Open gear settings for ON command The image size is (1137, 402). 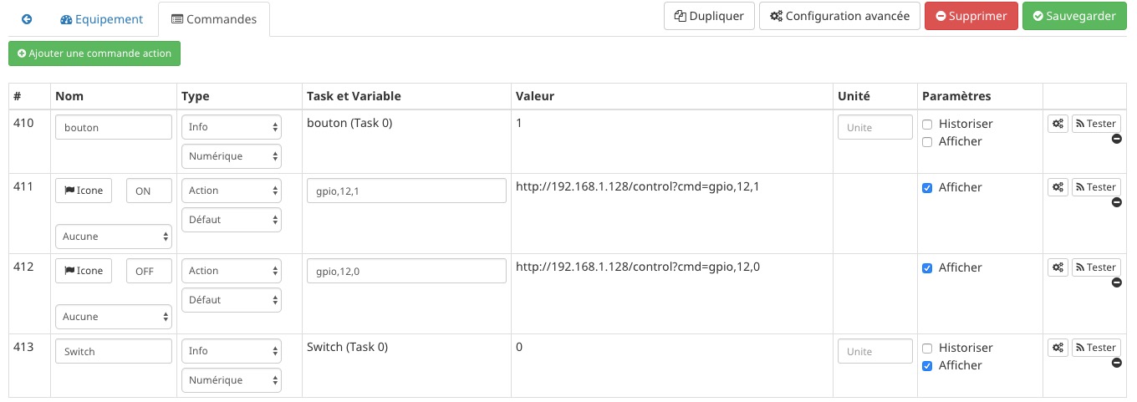point(1058,187)
